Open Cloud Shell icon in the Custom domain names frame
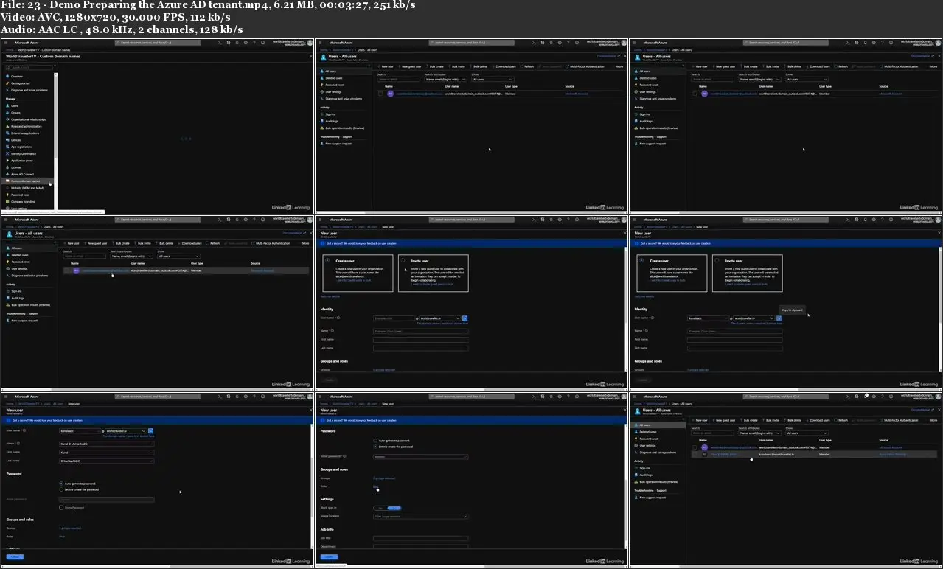943x569 pixels. click(220, 43)
